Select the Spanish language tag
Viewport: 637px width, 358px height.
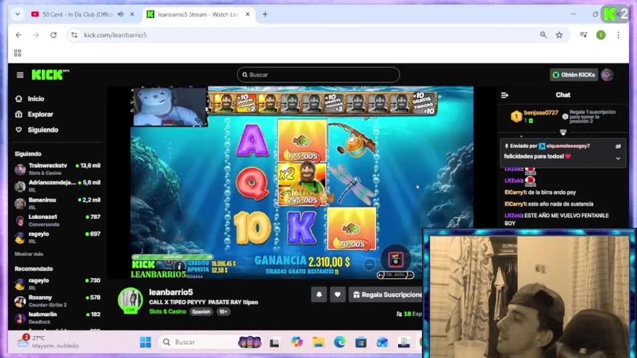(201, 312)
